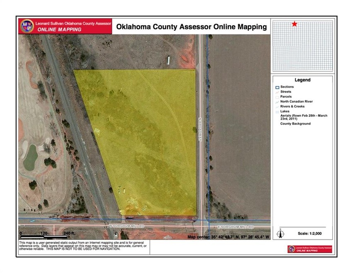353x273 pixels.
Task: Select the W Sorghum Mill Rd label
Action: click(126, 226)
